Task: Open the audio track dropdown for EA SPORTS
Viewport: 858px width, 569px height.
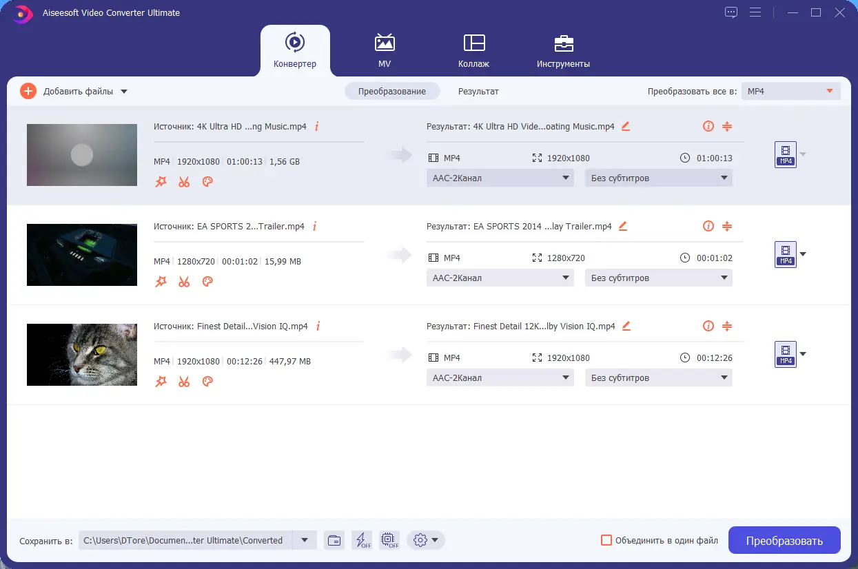Action: pyautogui.click(x=500, y=278)
